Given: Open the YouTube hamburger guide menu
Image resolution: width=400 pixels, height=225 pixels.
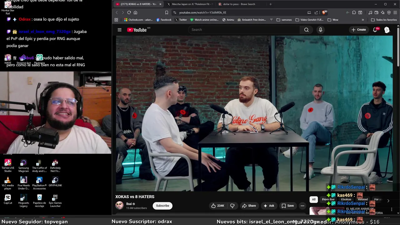Looking at the screenshot, I should (x=119, y=30).
